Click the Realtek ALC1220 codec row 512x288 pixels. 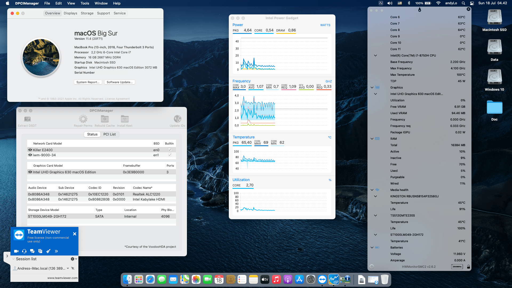click(x=101, y=194)
